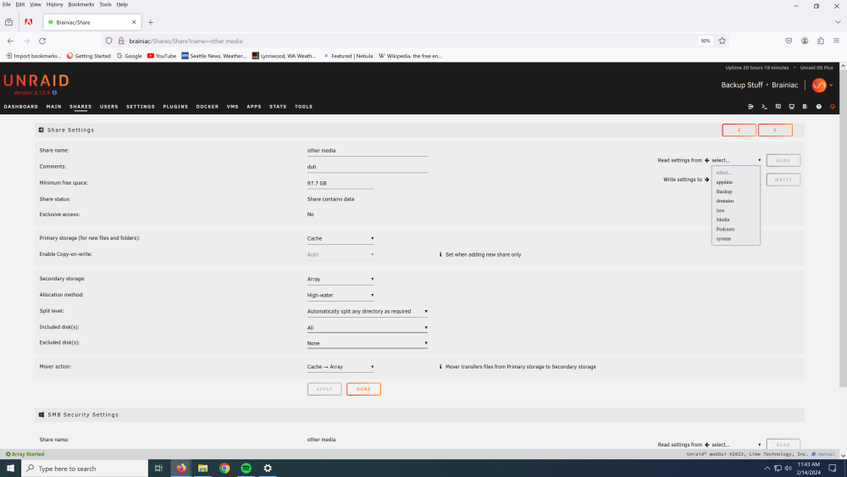Viewport: 847px width, 477px height.
Task: Select appdata in the share list
Action: click(x=736, y=182)
